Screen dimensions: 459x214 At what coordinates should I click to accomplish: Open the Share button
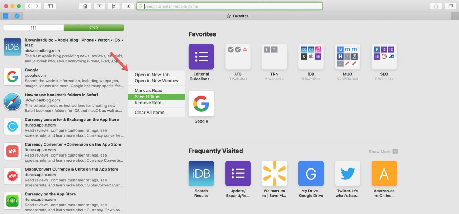tap(436, 6)
